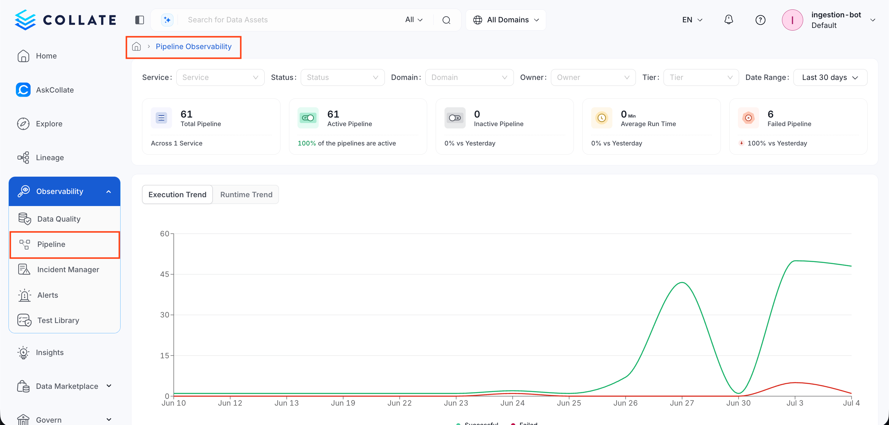This screenshot has height=425, width=889.
Task: Switch to Runtime Trend tab
Action: tap(246, 195)
